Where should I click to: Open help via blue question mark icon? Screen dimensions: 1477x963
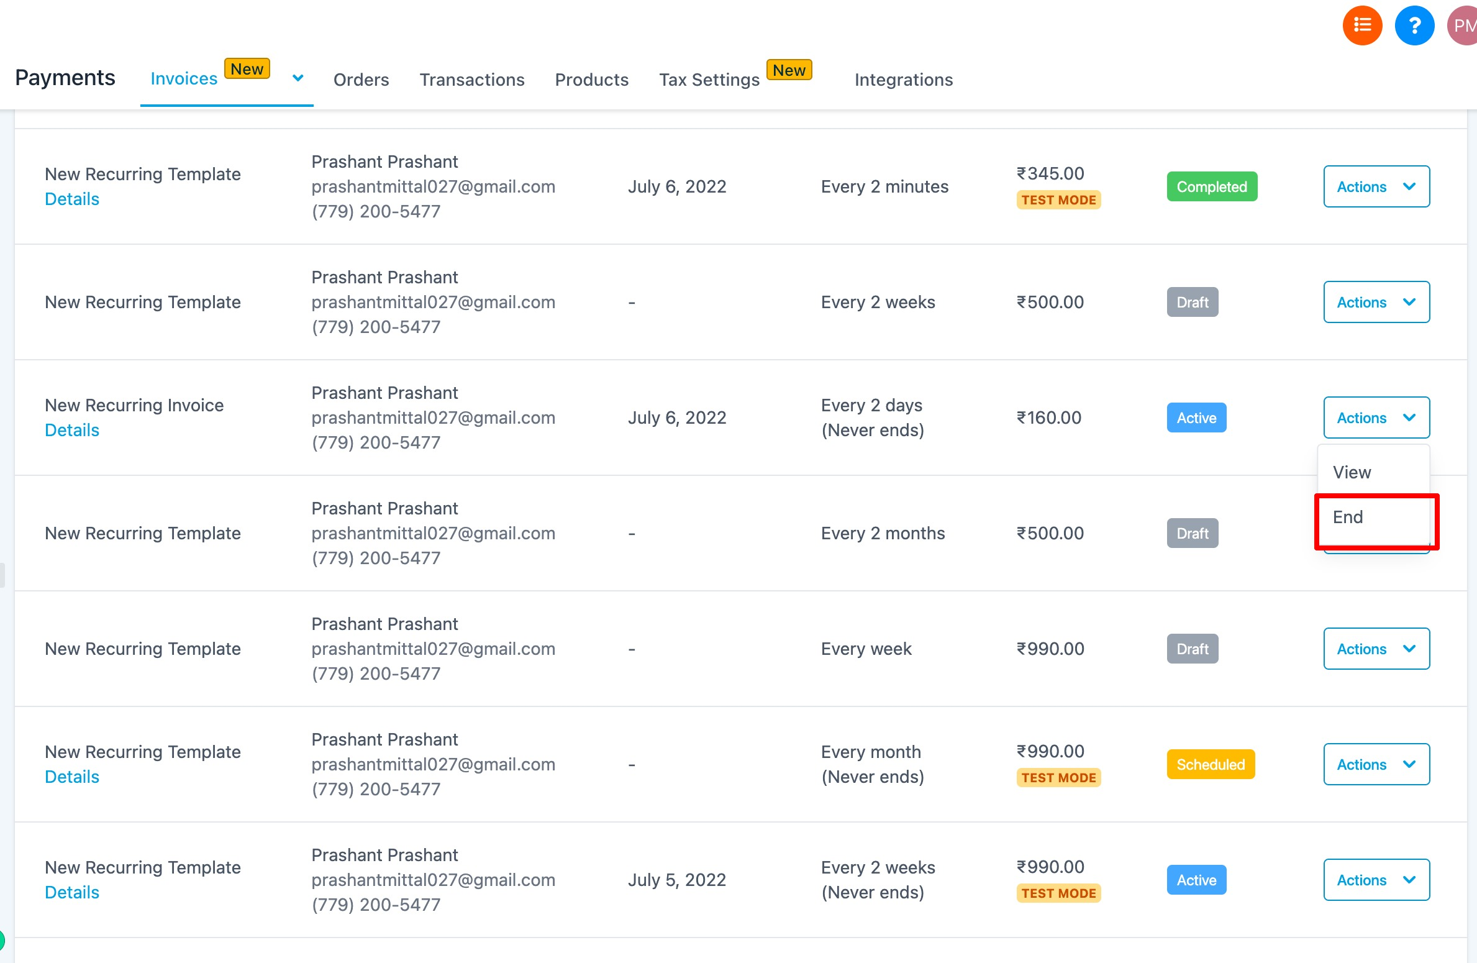(1414, 25)
